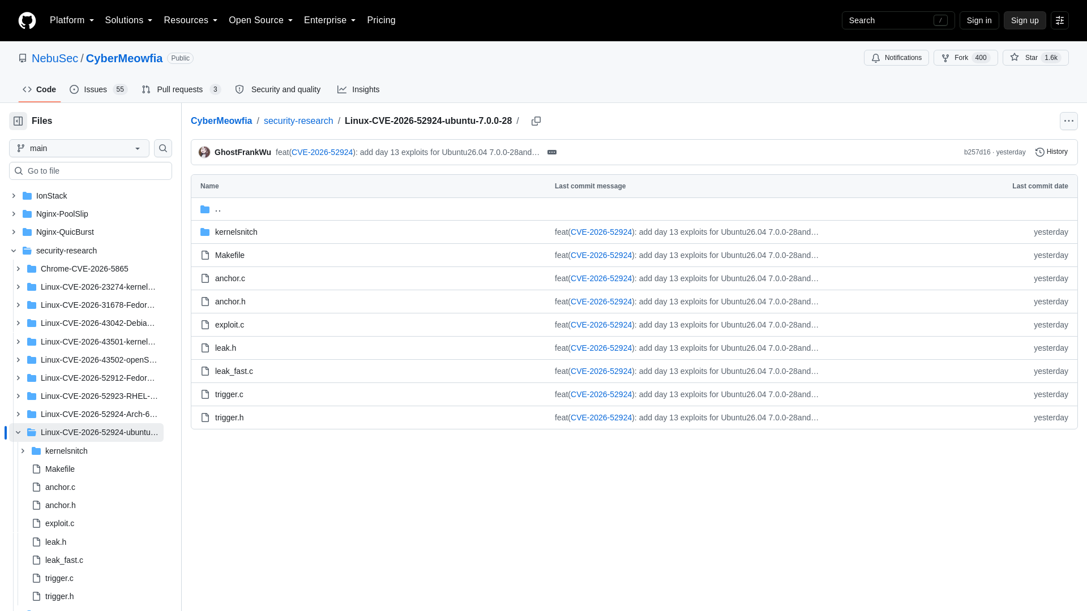
Task: Open the Insights tab
Action: tap(358, 89)
